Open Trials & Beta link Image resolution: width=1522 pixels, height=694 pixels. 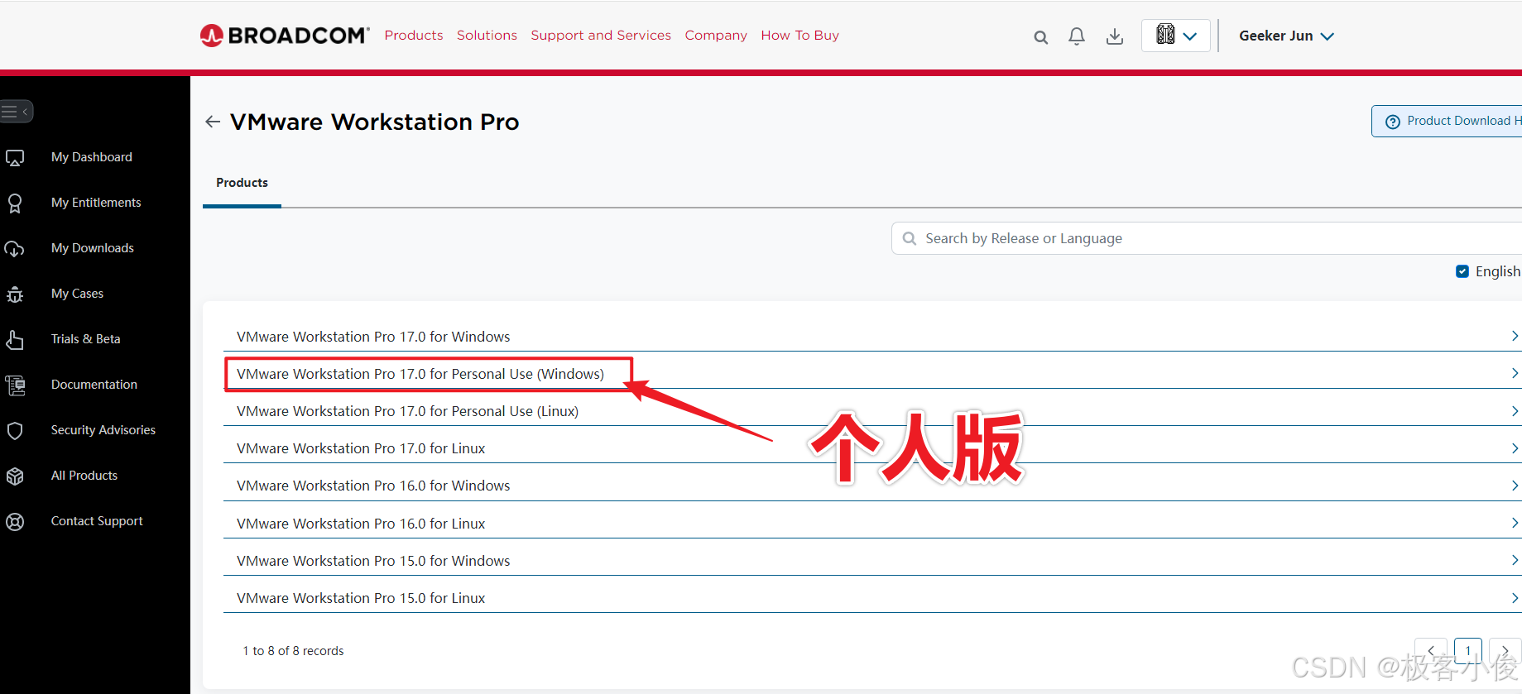coord(86,339)
